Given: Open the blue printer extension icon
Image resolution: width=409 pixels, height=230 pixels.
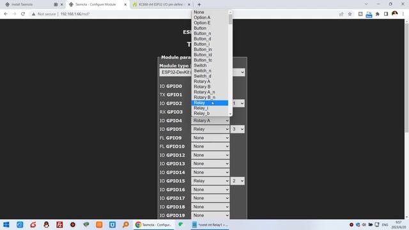Looking at the screenshot, I should coord(369,14).
